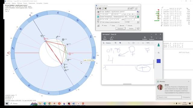Toggle the summer time table checkbox
The height and width of the screenshot is (108, 193).
point(101,22)
